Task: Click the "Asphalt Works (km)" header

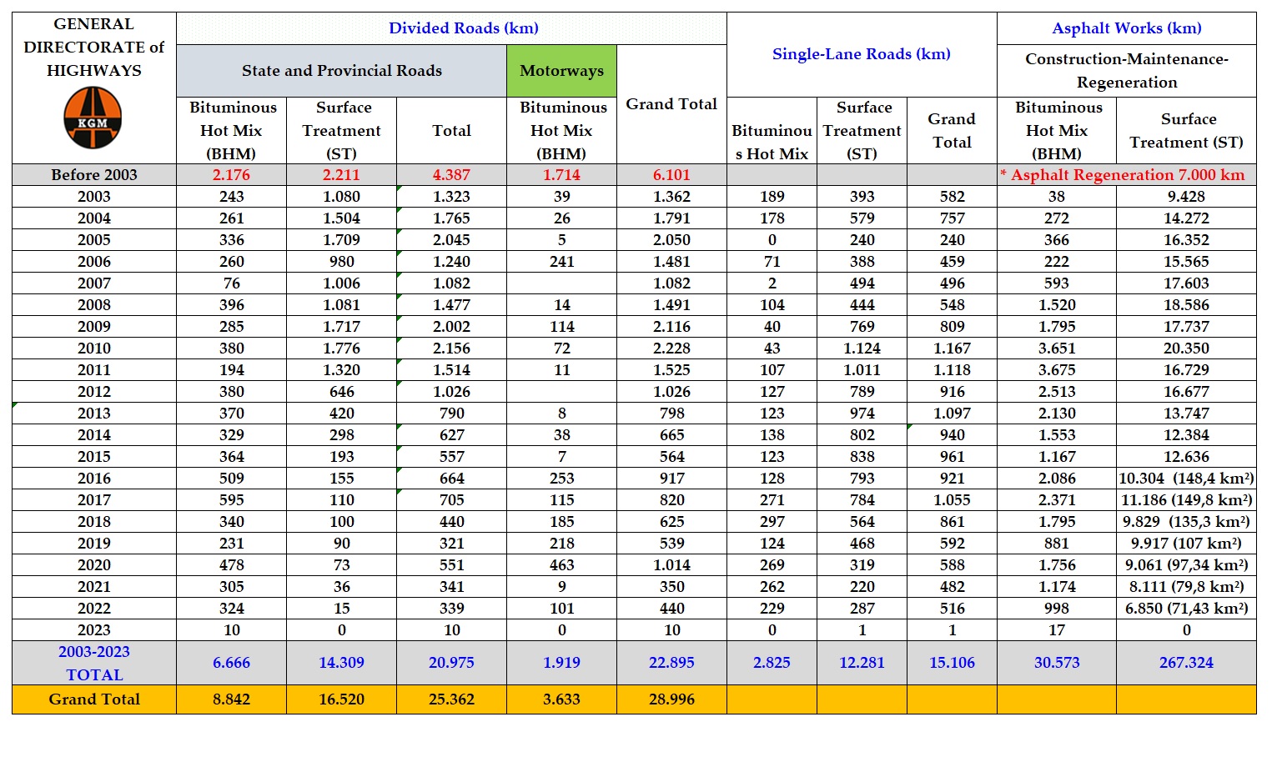Action: tap(1126, 28)
